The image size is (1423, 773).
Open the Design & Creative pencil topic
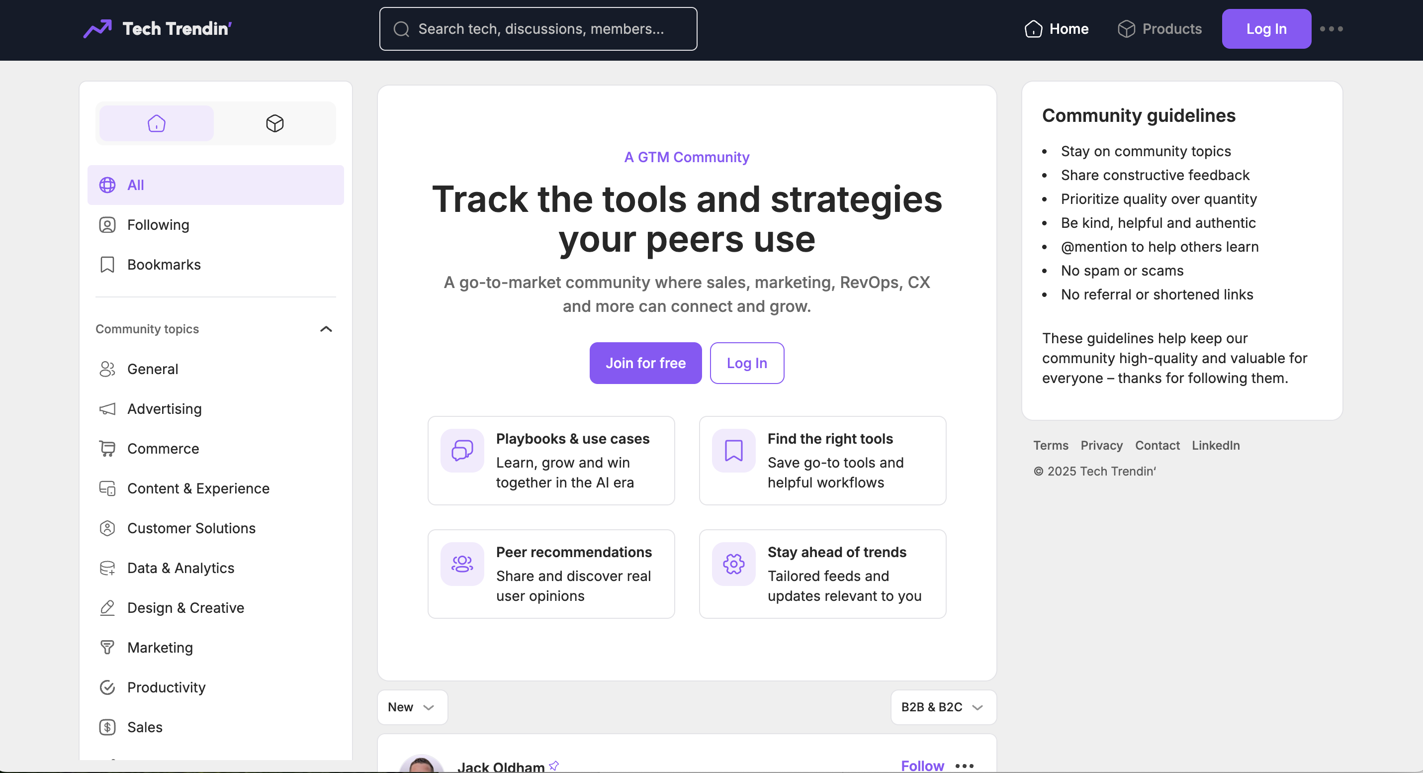click(x=185, y=608)
